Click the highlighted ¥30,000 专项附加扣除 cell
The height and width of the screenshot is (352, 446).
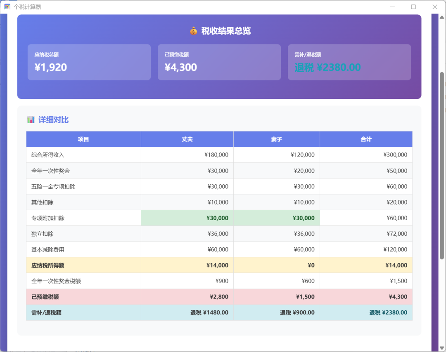point(187,218)
